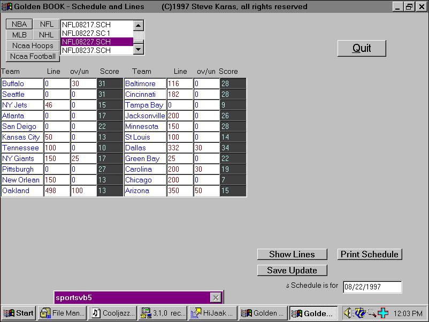The height and width of the screenshot is (322, 429).
Task: Click the Arizona team cell
Action: [x=145, y=190]
